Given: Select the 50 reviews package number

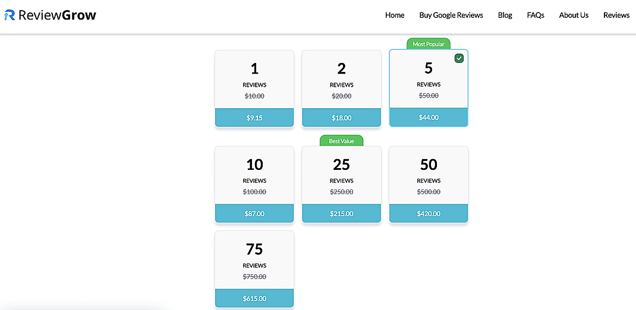Looking at the screenshot, I should click(429, 165).
